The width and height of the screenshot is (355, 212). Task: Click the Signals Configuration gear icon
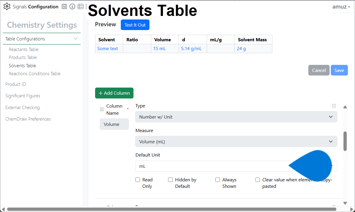click(6, 6)
